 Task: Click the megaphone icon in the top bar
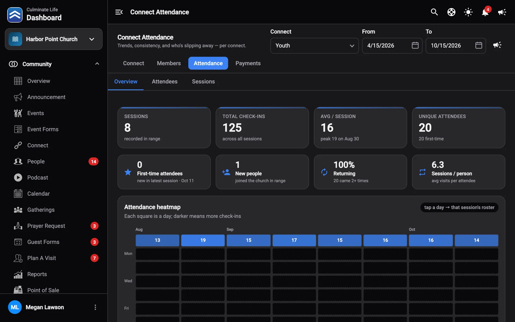pyautogui.click(x=502, y=12)
